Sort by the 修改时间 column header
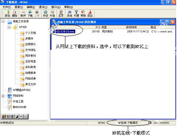 tap(131, 27)
